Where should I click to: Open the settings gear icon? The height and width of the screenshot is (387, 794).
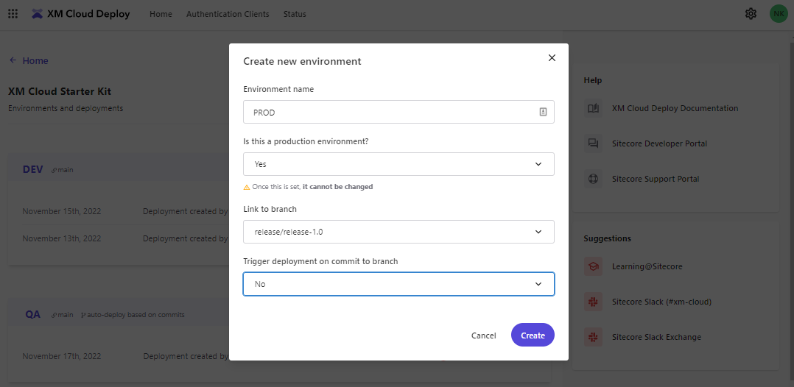pyautogui.click(x=751, y=14)
